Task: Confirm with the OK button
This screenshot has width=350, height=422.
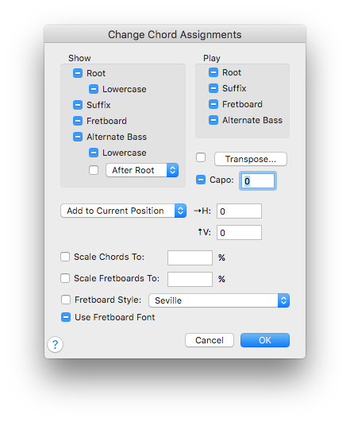Action: click(x=265, y=340)
